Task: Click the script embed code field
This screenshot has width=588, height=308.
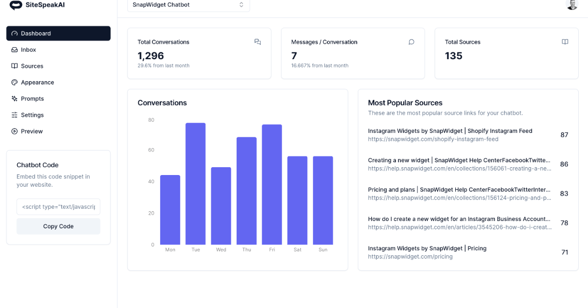Action: (58, 207)
